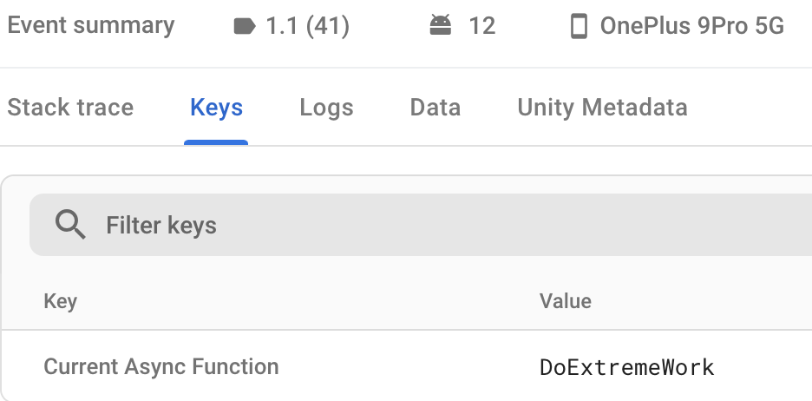Show the Unity Metadata tab
The height and width of the screenshot is (401, 812).
[602, 108]
